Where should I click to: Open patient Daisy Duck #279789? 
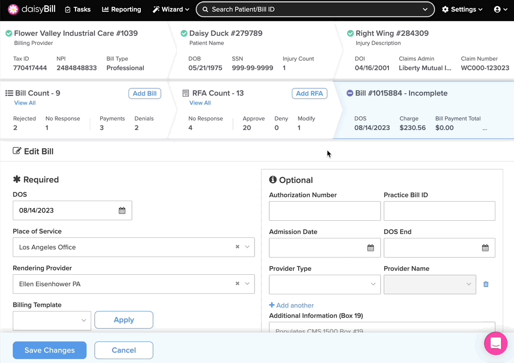(226, 33)
